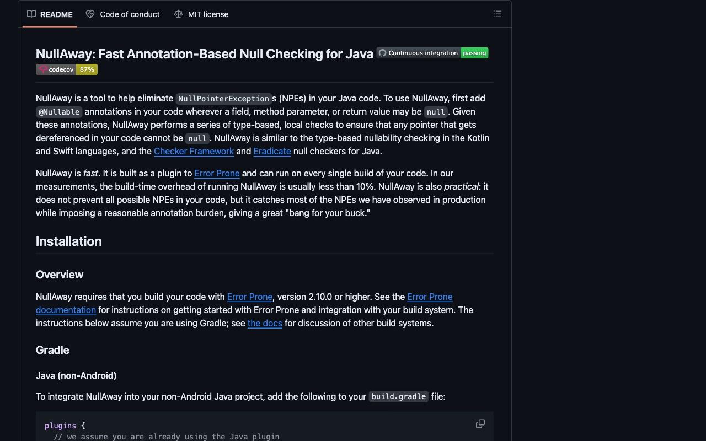This screenshot has width=706, height=441.
Task: Click the NullAway main title heading
Action: click(205, 53)
